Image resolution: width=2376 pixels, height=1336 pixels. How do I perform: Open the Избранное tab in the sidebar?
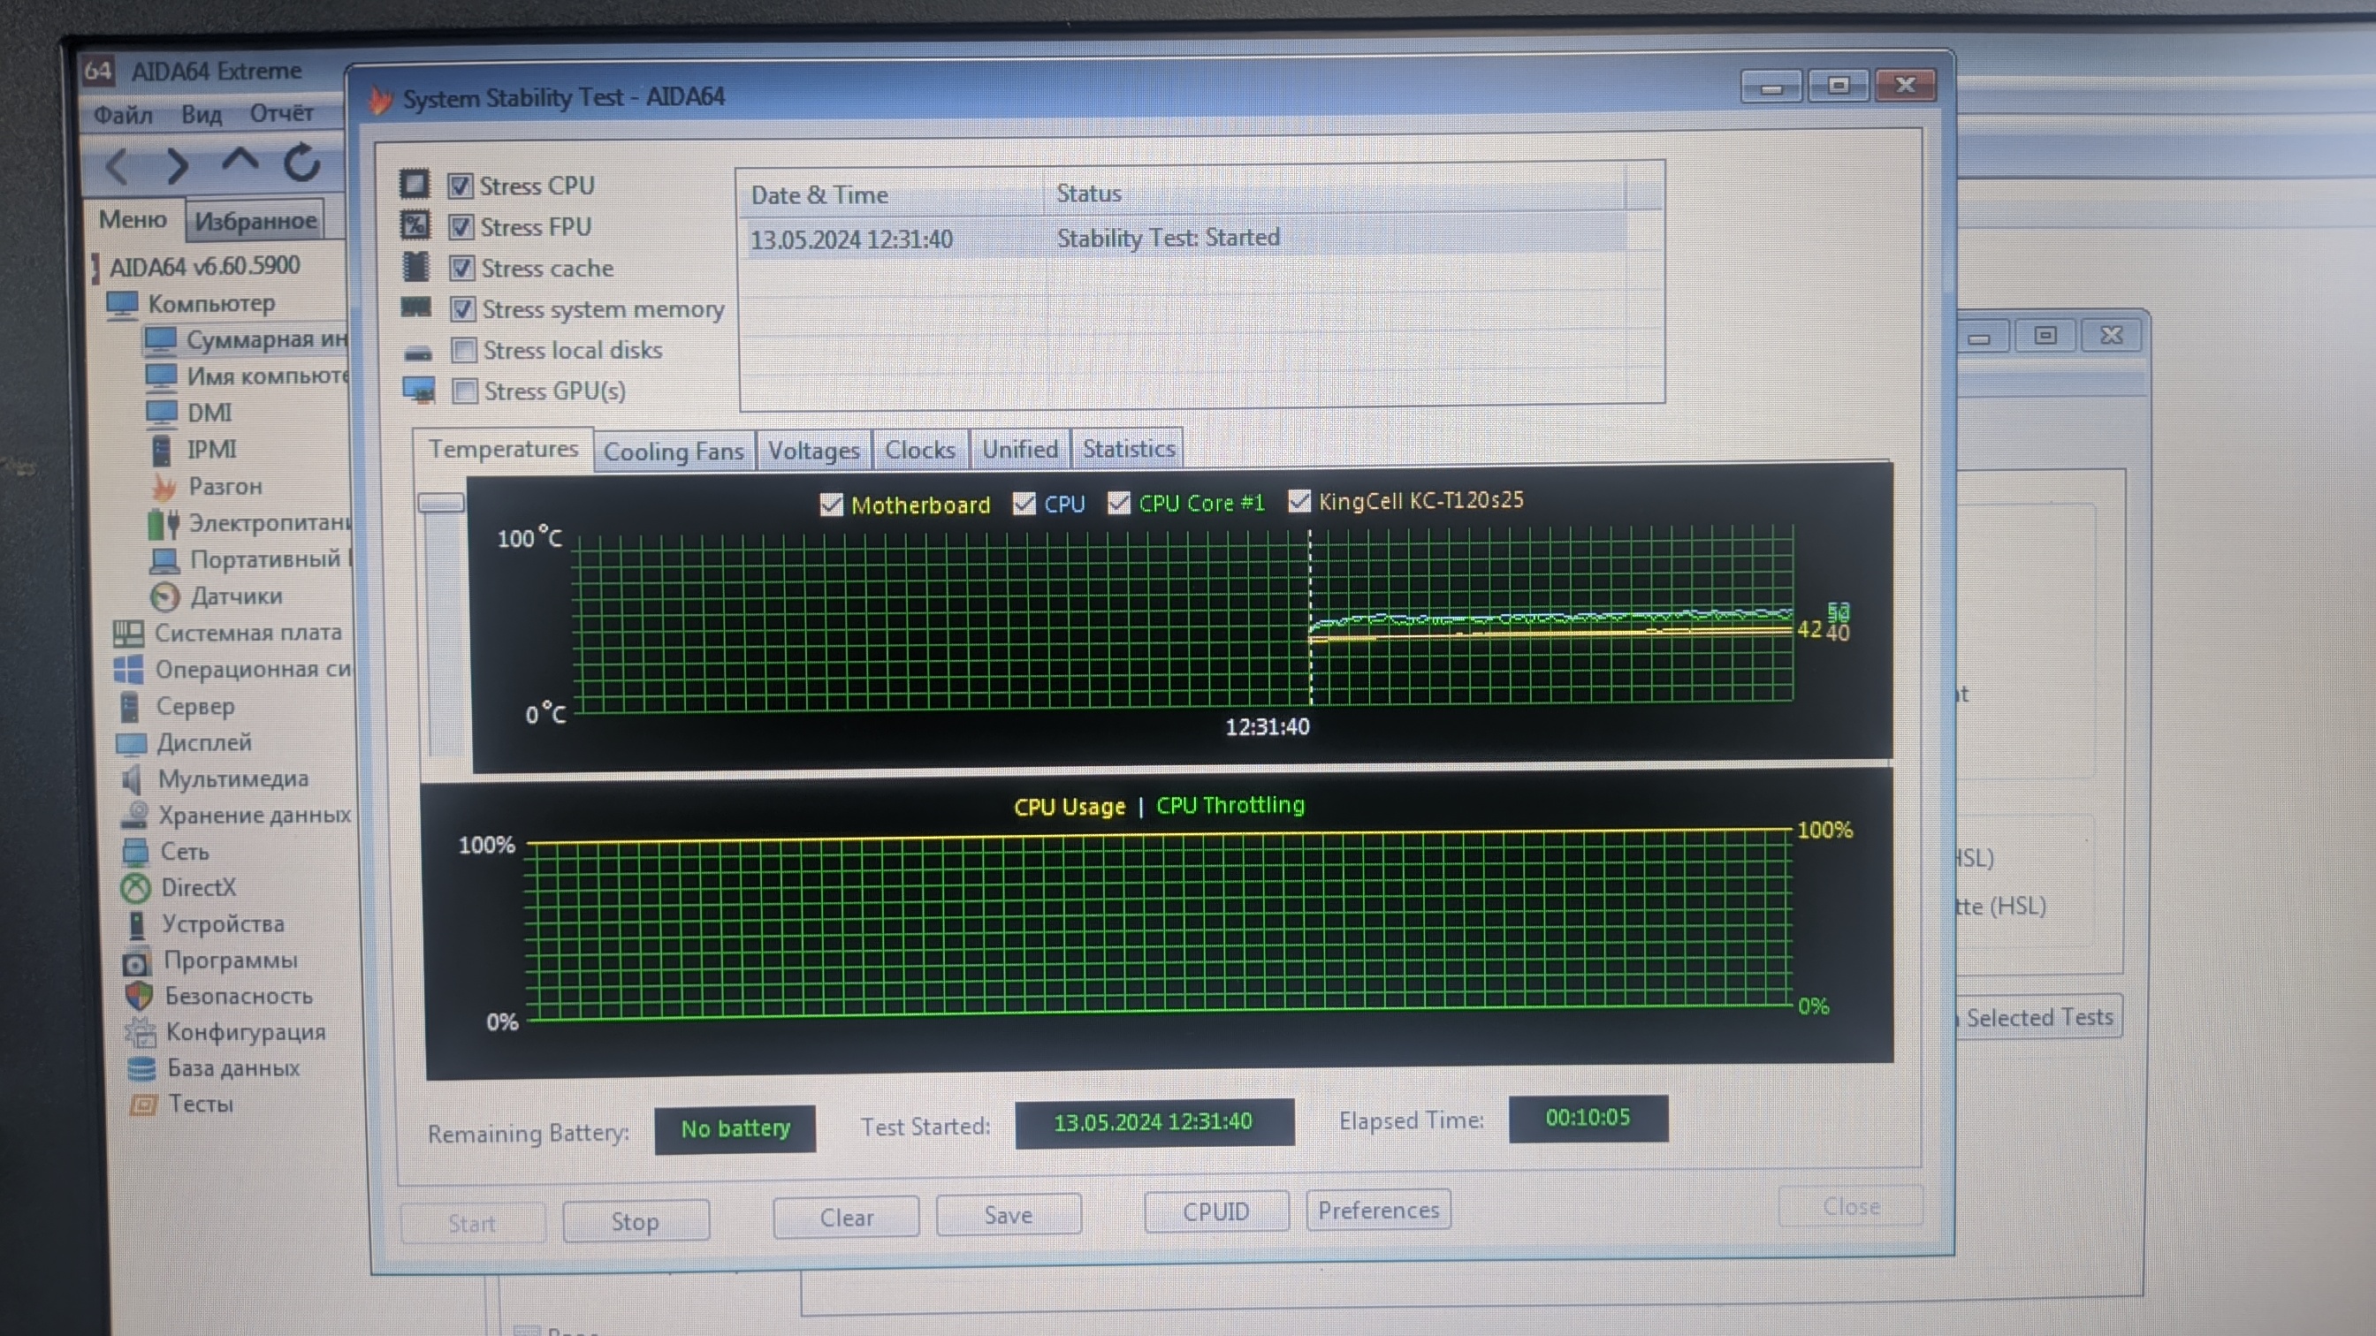pos(255,221)
